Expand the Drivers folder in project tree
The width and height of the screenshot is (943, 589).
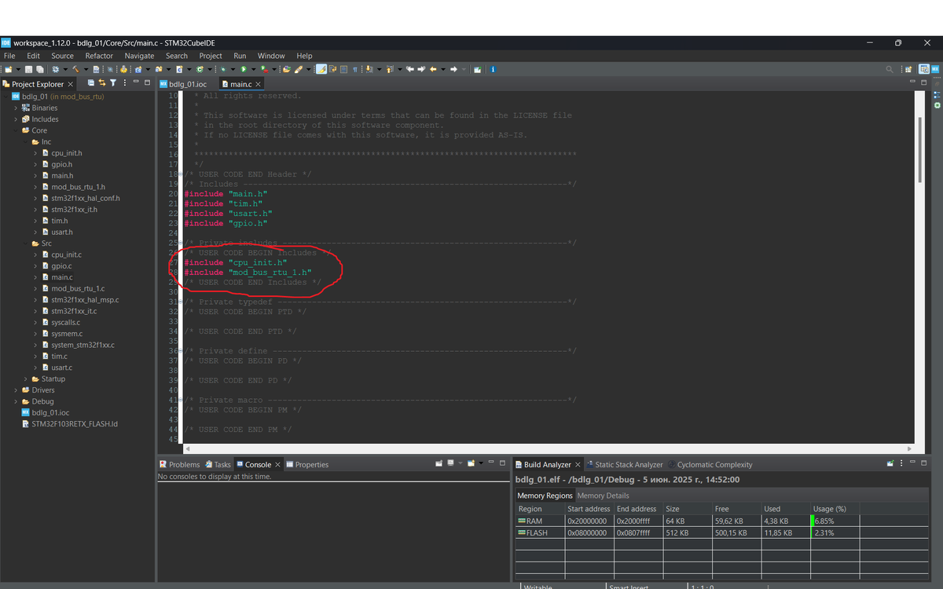(15, 390)
